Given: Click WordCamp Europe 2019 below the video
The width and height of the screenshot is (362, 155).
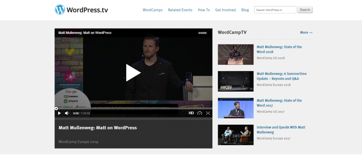Looking at the screenshot, I should click(78, 142).
